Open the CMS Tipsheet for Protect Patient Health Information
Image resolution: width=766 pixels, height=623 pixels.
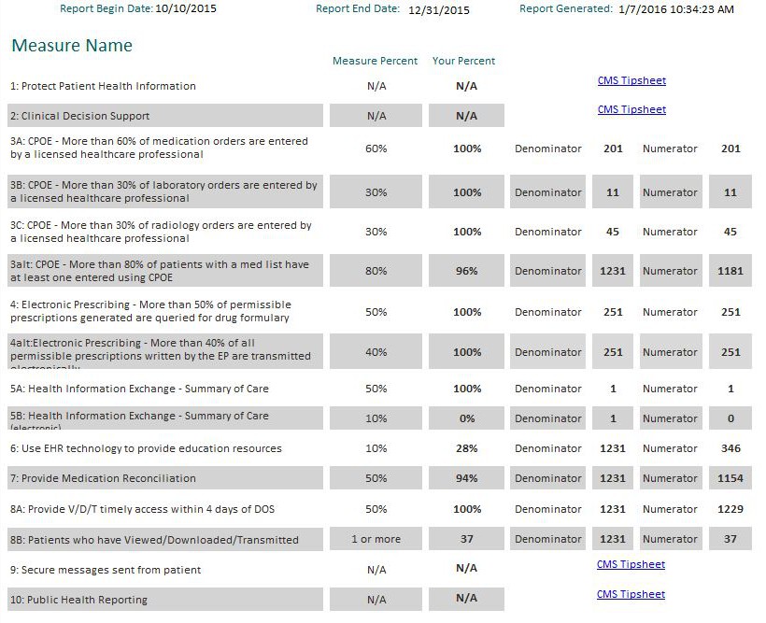(631, 80)
